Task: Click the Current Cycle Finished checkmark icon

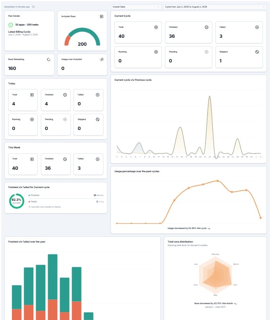Action: tap(206, 27)
